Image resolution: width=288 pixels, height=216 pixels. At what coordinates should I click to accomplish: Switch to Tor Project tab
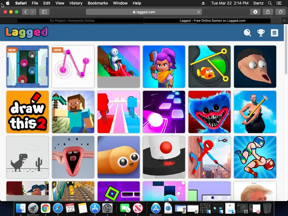72,21
